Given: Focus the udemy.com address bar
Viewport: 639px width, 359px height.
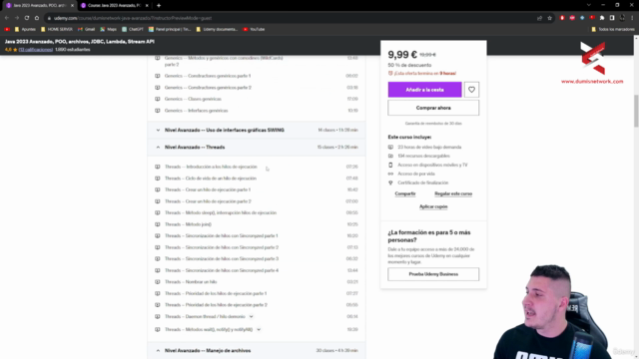Looking at the screenshot, I should [x=286, y=18].
